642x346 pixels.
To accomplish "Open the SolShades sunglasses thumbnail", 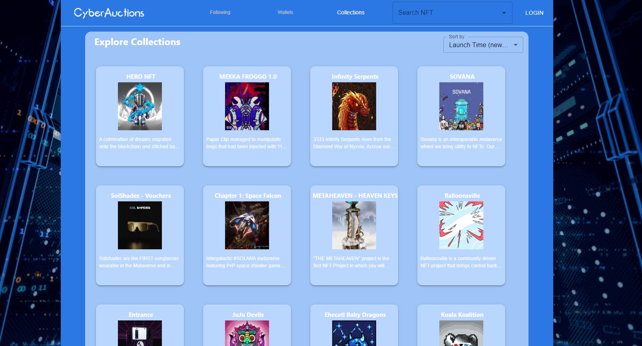I will [140, 225].
